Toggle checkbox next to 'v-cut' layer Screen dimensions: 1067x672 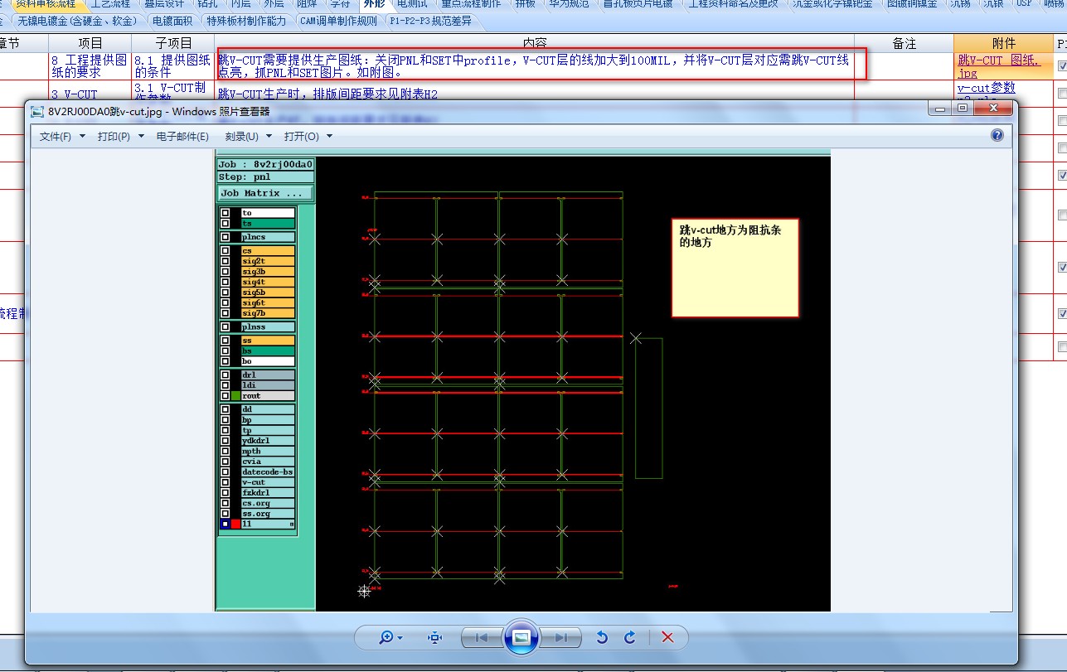225,482
